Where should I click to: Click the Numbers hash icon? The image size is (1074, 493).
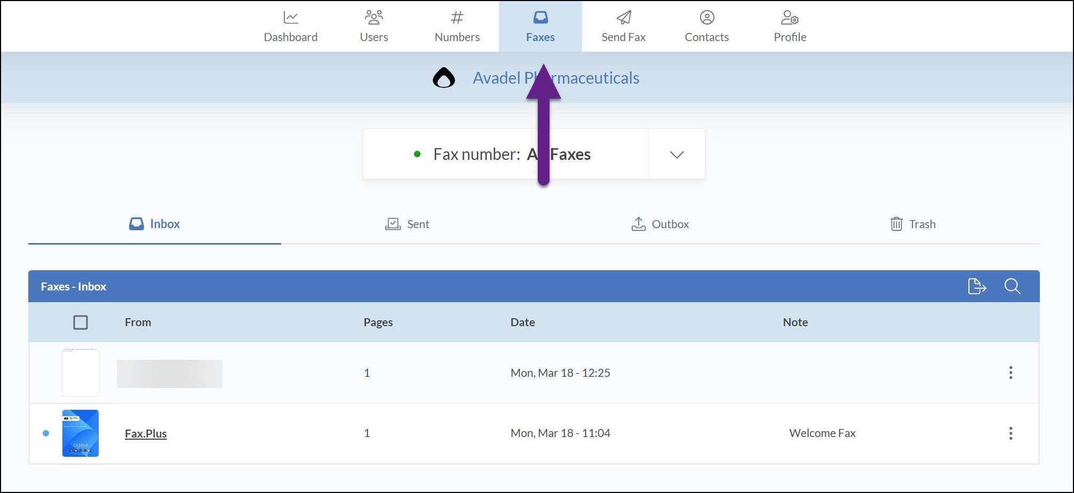pyautogui.click(x=457, y=18)
